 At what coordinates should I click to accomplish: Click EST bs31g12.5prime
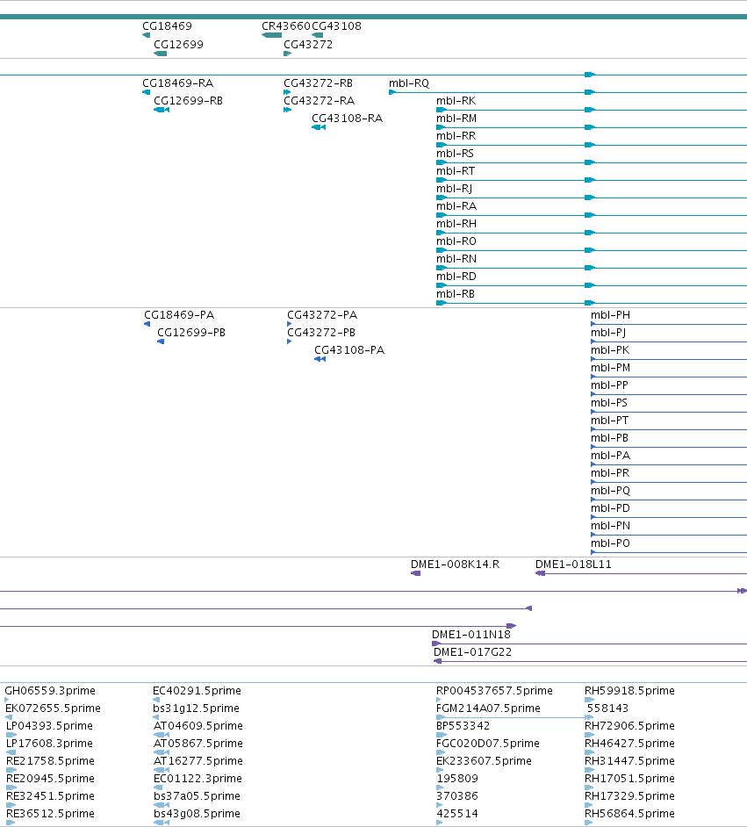[x=196, y=708]
